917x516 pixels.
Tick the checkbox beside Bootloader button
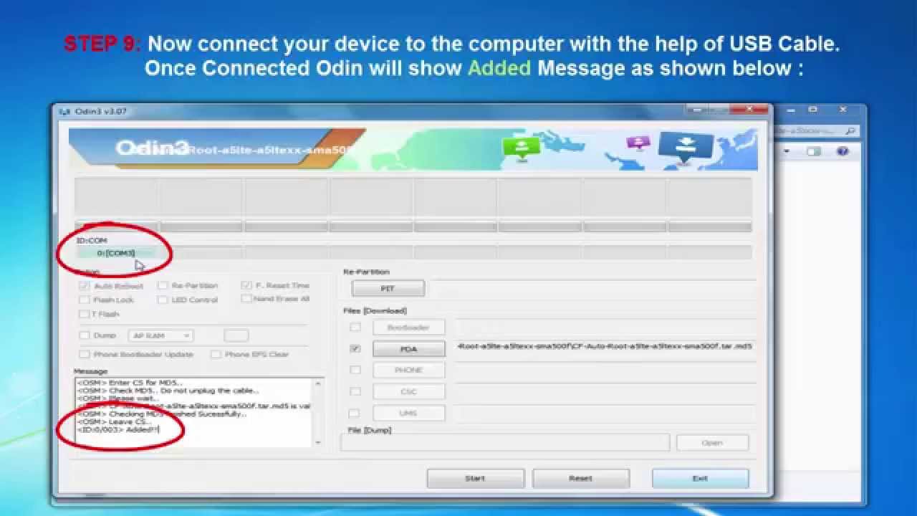(x=355, y=328)
